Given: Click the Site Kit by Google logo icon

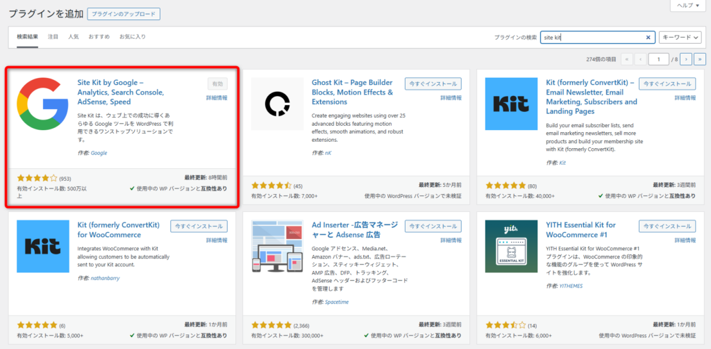Looking at the screenshot, I should click(43, 104).
